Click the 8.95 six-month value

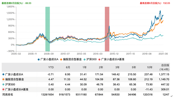67,75
